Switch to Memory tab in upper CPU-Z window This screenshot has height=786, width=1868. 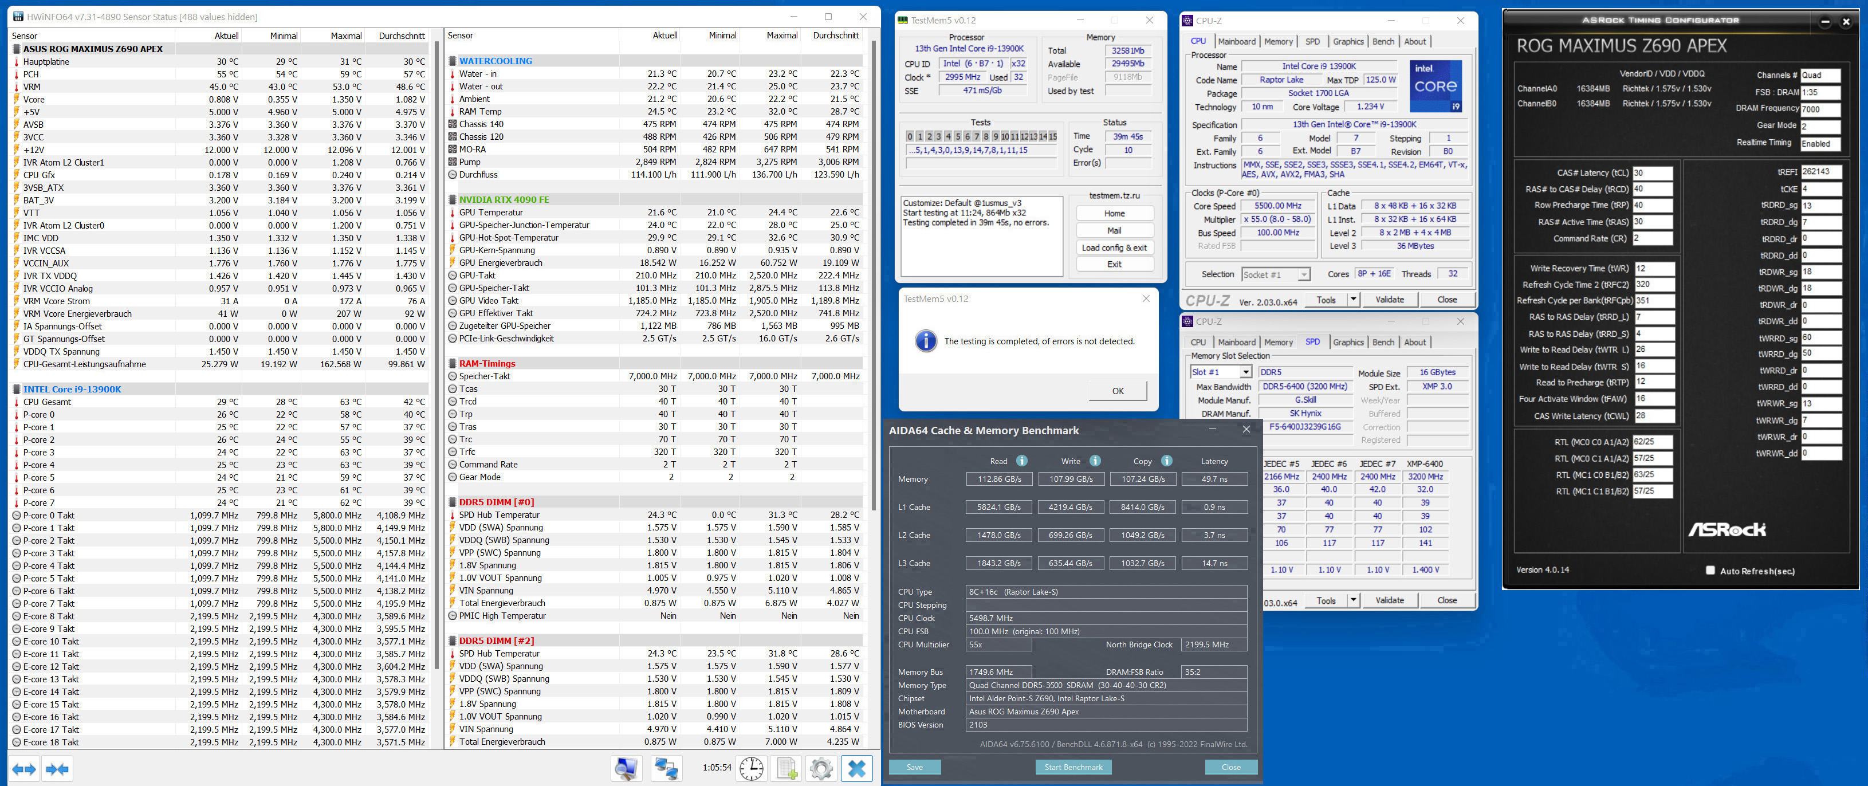pyautogui.click(x=1279, y=41)
